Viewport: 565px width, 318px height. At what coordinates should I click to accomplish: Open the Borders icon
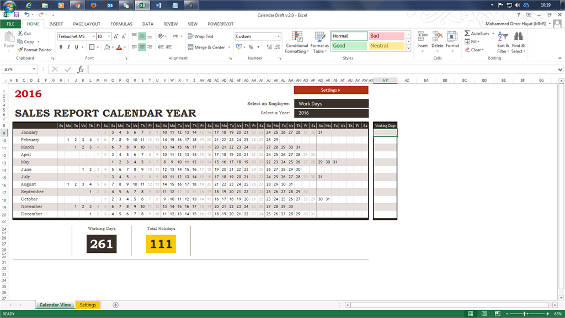pyautogui.click(x=92, y=47)
